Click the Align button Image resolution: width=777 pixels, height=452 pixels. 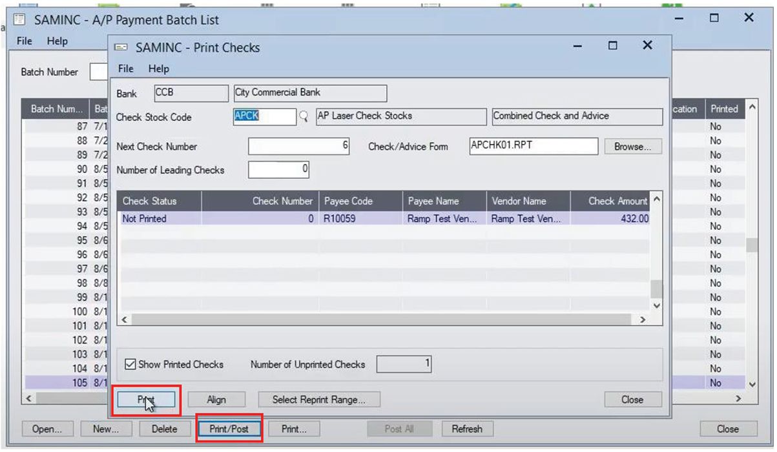pos(216,400)
